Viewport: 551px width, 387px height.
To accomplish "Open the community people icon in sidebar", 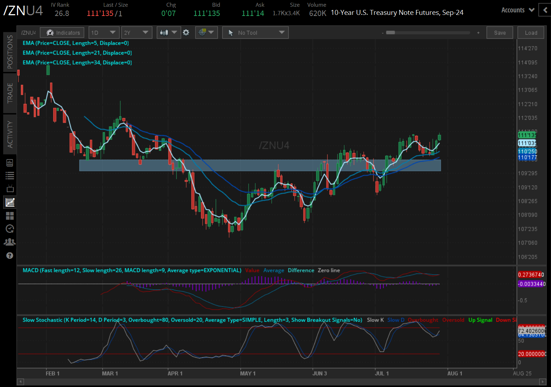I will pos(10,241).
